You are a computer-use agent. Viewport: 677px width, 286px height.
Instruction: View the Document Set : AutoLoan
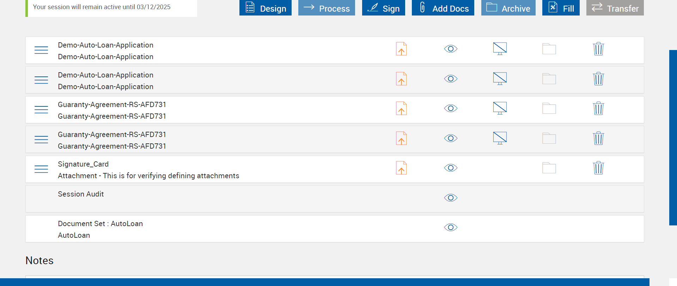451,228
